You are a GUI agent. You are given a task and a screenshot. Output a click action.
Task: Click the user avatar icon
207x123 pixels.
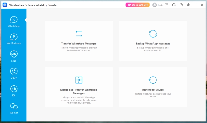pyautogui.click(x=155, y=5)
